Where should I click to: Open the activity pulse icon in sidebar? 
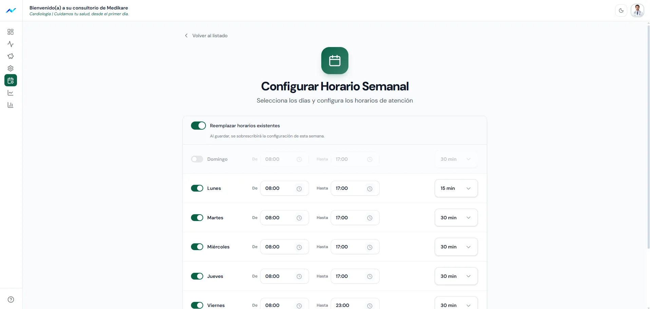click(11, 44)
